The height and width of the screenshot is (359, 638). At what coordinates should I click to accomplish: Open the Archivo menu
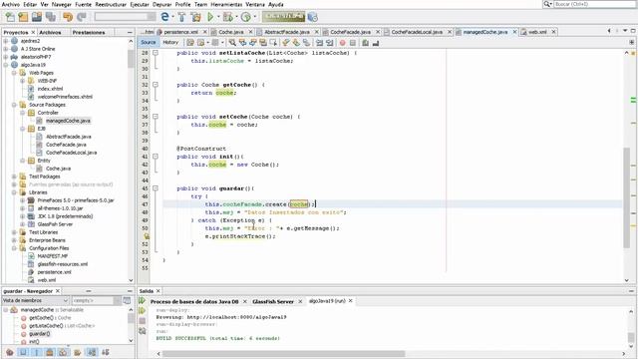pyautogui.click(x=11, y=4)
